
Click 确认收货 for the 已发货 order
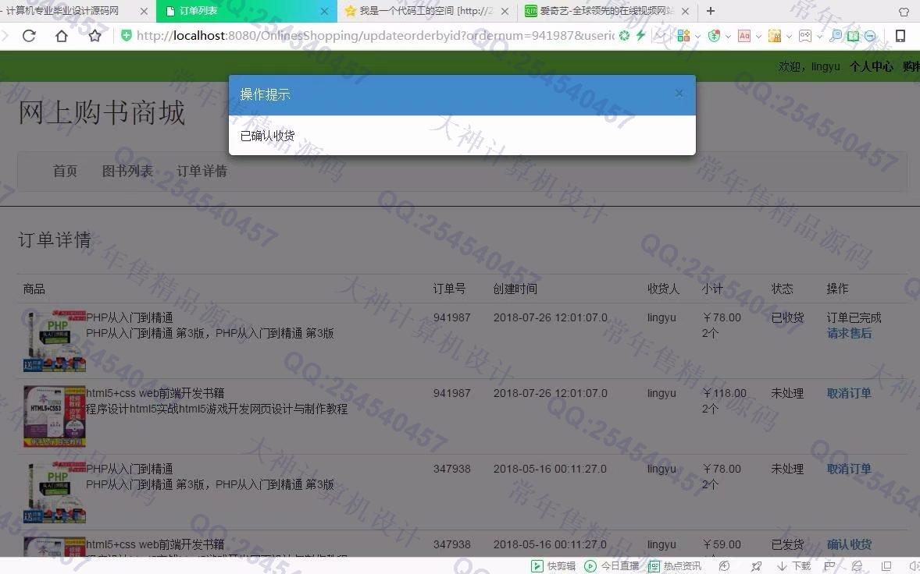coord(849,544)
